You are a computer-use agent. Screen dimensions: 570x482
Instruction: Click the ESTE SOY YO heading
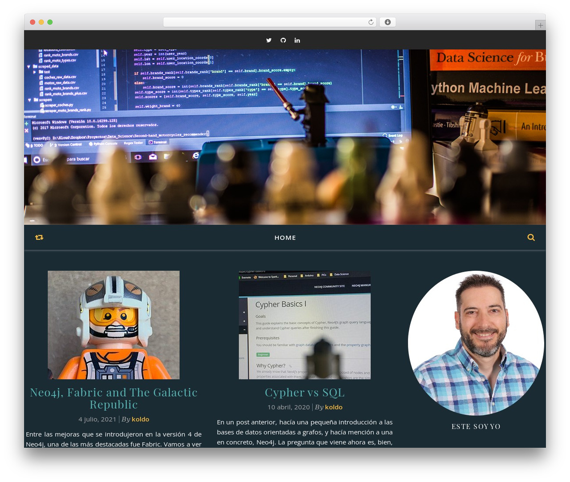(x=476, y=426)
